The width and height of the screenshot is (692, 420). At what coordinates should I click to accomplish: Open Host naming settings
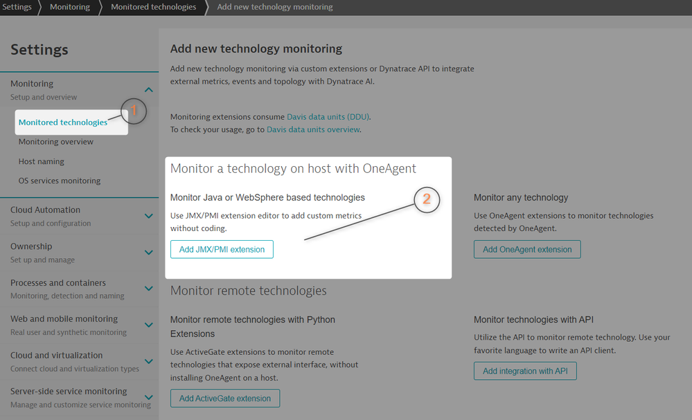coord(42,161)
